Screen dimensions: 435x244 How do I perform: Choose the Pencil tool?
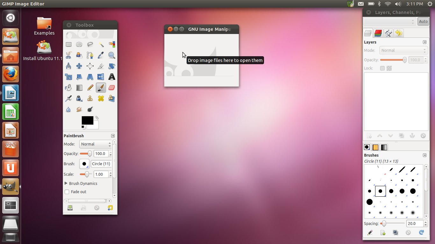tap(90, 88)
